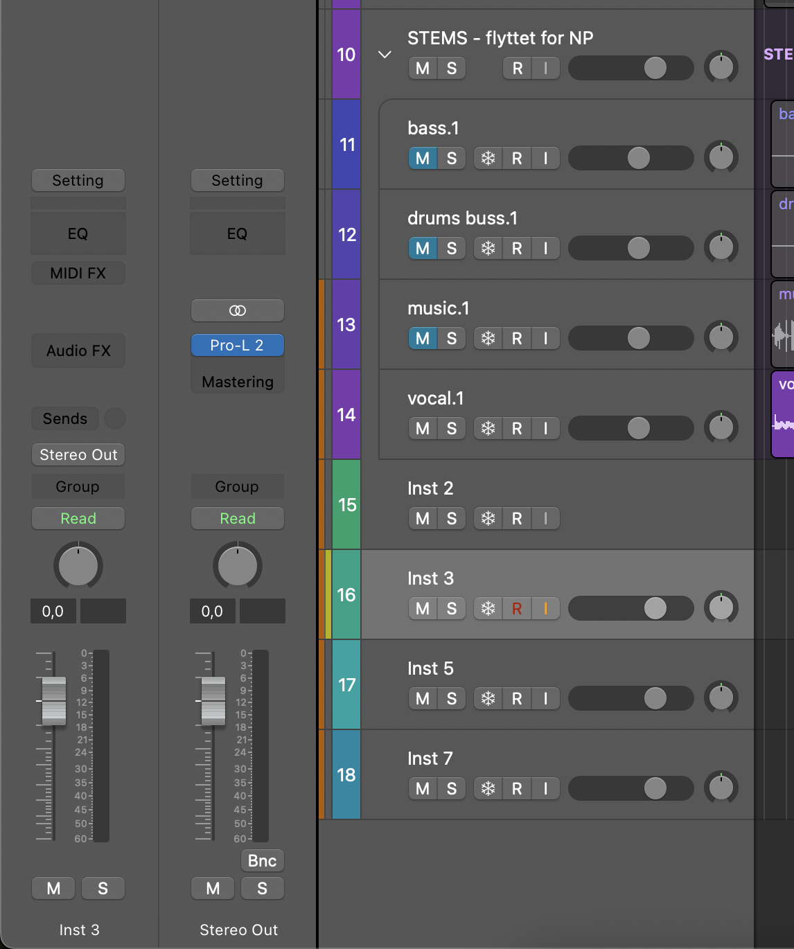Click freeze snowflake on music.1 track
794x949 pixels.
click(488, 338)
